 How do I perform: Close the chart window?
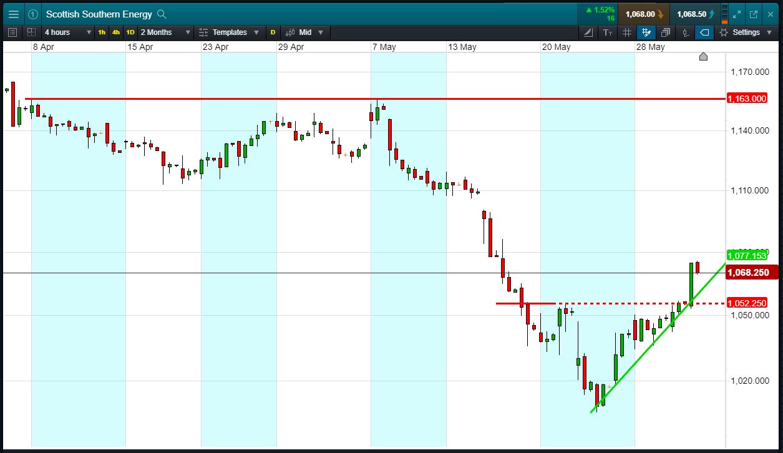pyautogui.click(x=769, y=14)
